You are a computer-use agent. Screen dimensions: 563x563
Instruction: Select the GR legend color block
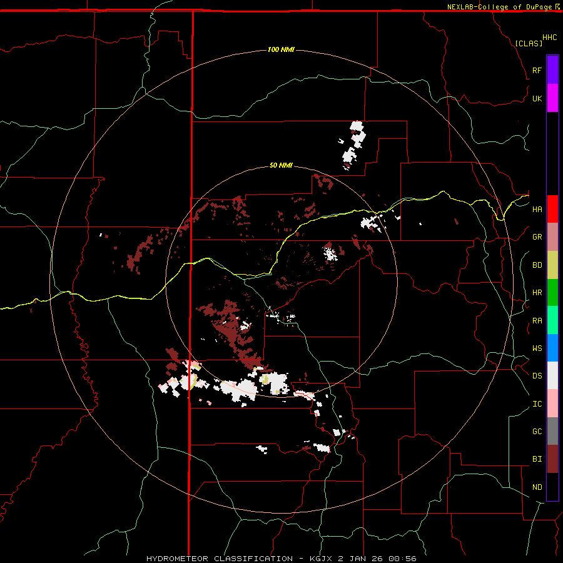click(x=552, y=237)
